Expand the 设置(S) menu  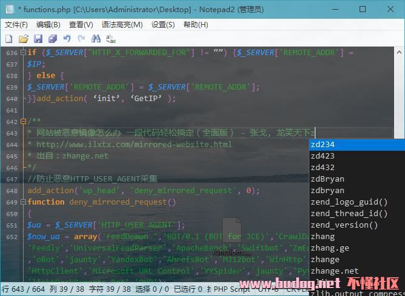(163, 25)
